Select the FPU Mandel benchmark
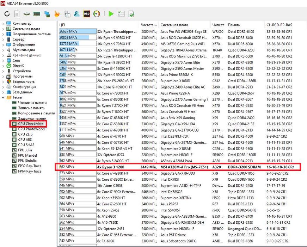This screenshot has width=307, height=247. 27,156
